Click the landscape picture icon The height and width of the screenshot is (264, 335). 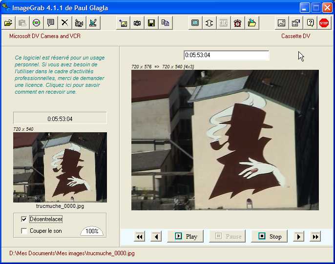[x=281, y=22]
